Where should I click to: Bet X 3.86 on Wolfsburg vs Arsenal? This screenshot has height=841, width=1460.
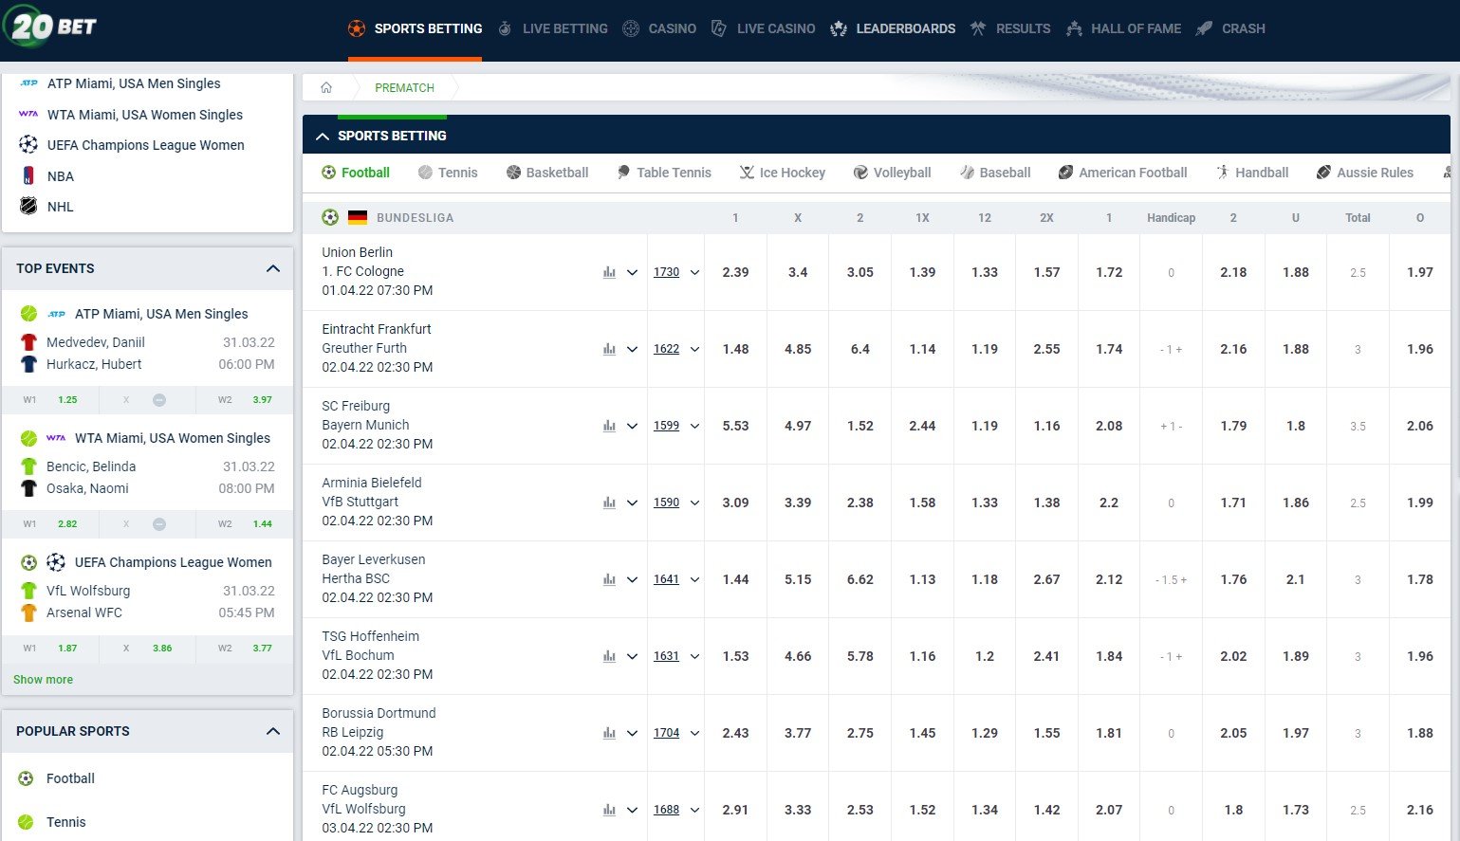[x=147, y=649]
